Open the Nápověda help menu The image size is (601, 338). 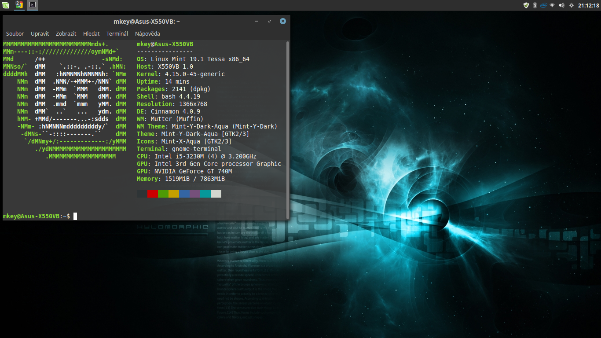point(147,33)
